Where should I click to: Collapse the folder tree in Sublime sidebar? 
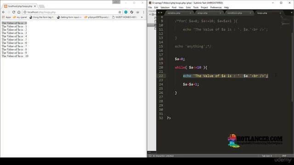click(x=150, y=15)
